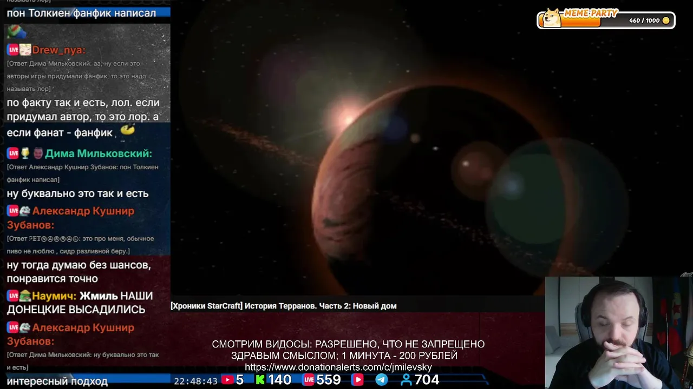Open the Drew_nya username
Screen dimensions: 693x389
point(58,50)
